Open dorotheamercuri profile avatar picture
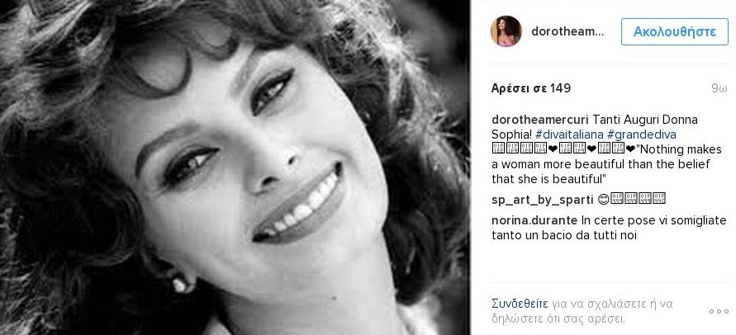736x335 pixels. click(506, 31)
